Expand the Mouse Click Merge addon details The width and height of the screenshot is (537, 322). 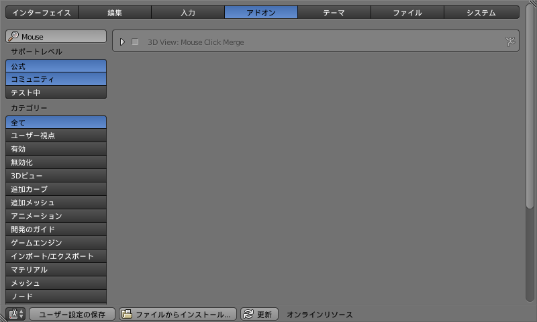coord(122,42)
